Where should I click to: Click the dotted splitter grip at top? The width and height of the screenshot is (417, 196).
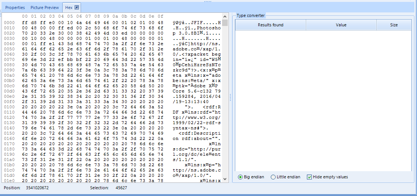(208, 2)
